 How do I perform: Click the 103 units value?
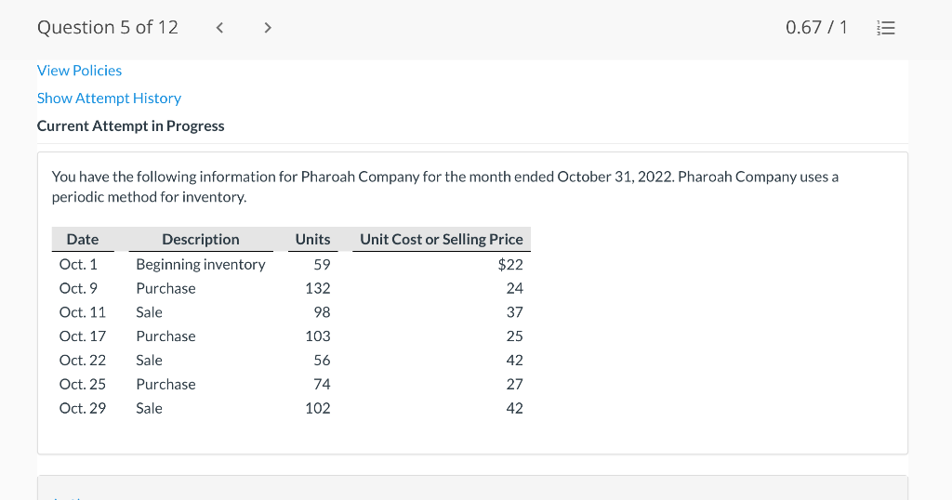pos(317,336)
